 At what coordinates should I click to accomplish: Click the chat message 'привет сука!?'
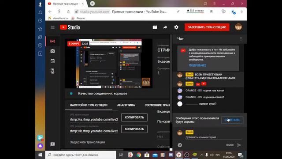208,104
